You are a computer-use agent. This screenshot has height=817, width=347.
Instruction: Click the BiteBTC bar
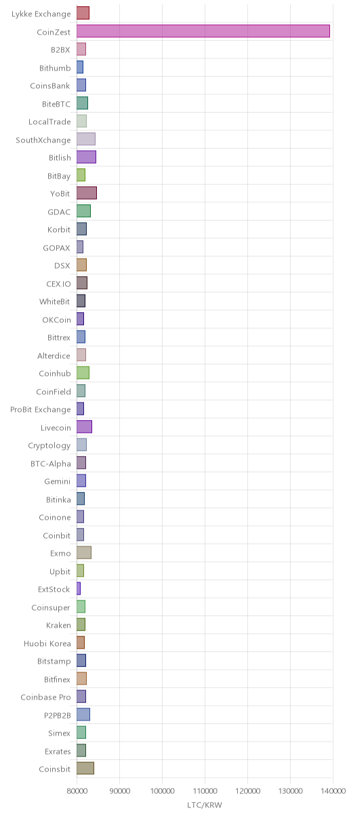82,103
